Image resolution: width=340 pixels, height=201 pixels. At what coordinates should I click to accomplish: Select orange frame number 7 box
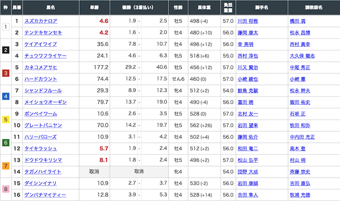pos(6,166)
